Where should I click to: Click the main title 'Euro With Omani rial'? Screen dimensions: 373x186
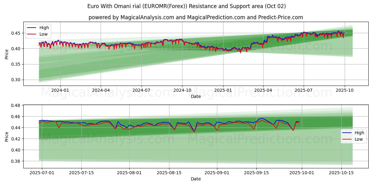click(186, 6)
